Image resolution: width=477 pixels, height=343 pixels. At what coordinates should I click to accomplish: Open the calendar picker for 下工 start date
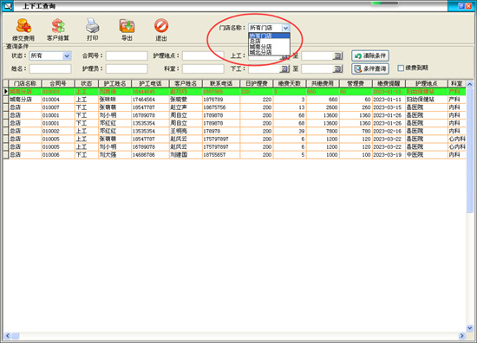pyautogui.click(x=284, y=68)
